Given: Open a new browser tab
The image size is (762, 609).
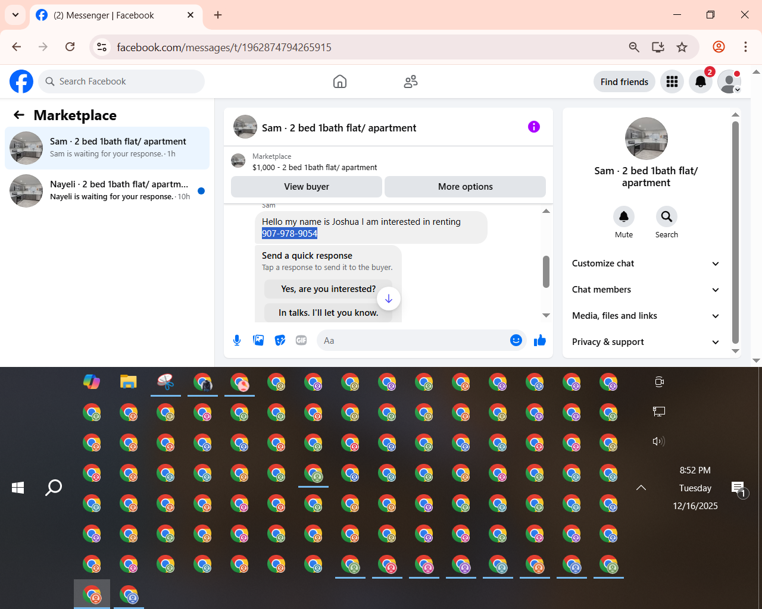Looking at the screenshot, I should pyautogui.click(x=218, y=15).
